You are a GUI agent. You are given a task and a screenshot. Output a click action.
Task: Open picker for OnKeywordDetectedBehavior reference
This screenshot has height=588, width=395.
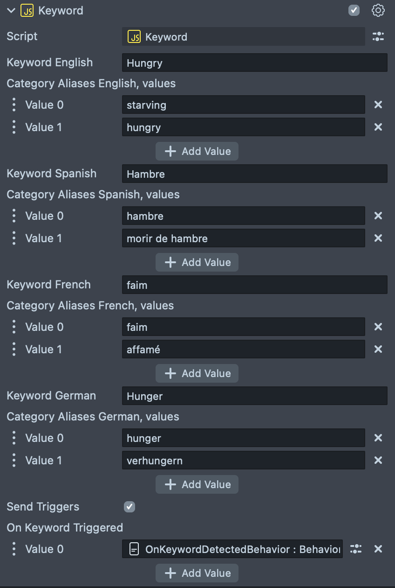356,549
